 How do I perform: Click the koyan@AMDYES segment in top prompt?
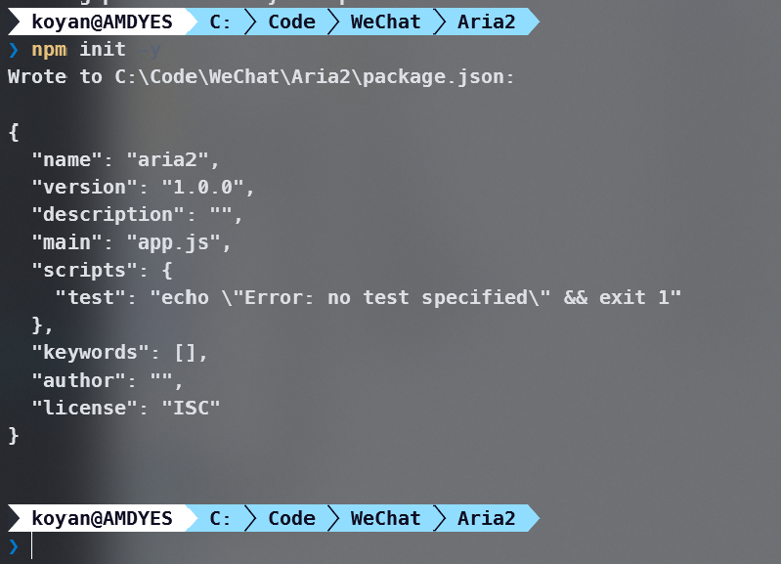click(x=102, y=22)
